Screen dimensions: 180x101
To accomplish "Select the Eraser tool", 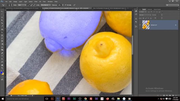I will coord(2,41).
